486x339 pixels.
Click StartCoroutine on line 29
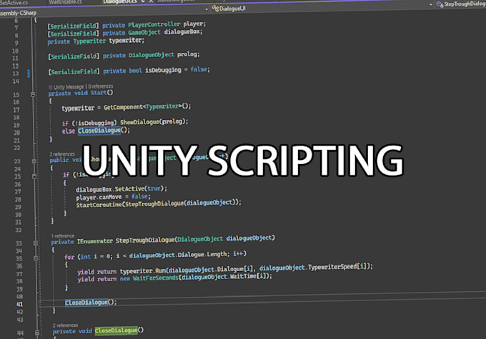(x=99, y=205)
